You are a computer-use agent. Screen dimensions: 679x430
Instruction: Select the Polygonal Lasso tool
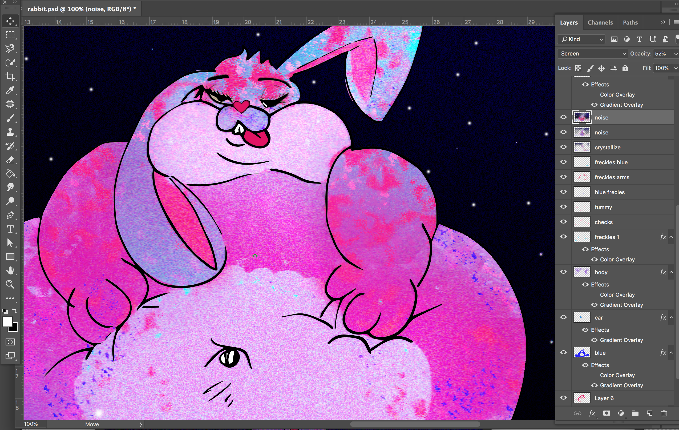10,49
